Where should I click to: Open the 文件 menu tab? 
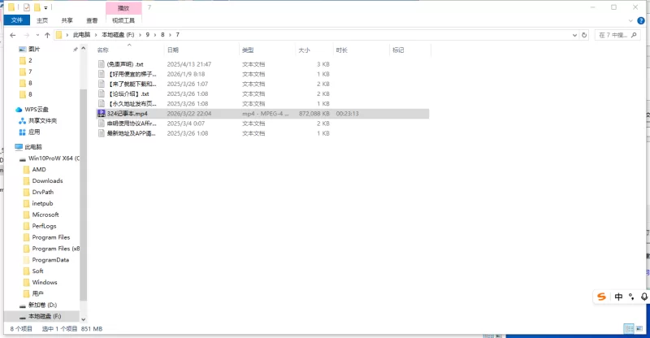[x=17, y=20]
